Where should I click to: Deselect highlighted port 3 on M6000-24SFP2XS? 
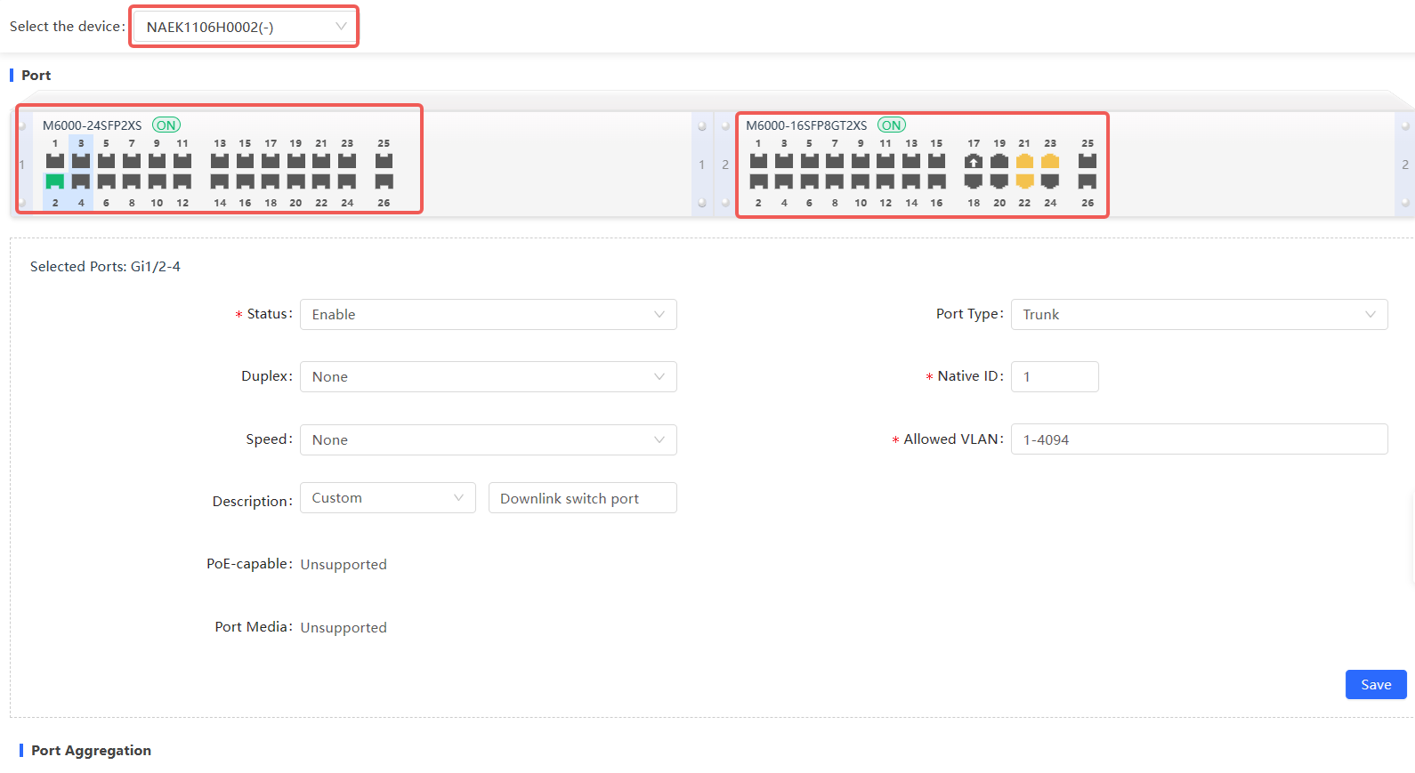(x=81, y=161)
